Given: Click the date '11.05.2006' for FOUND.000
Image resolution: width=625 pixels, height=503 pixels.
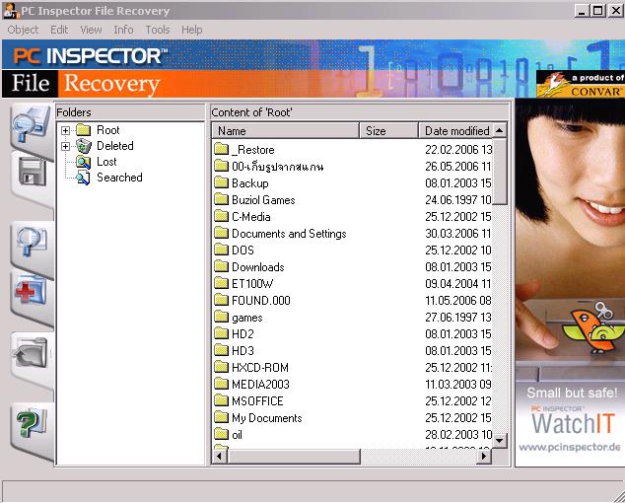Looking at the screenshot, I should [x=451, y=301].
